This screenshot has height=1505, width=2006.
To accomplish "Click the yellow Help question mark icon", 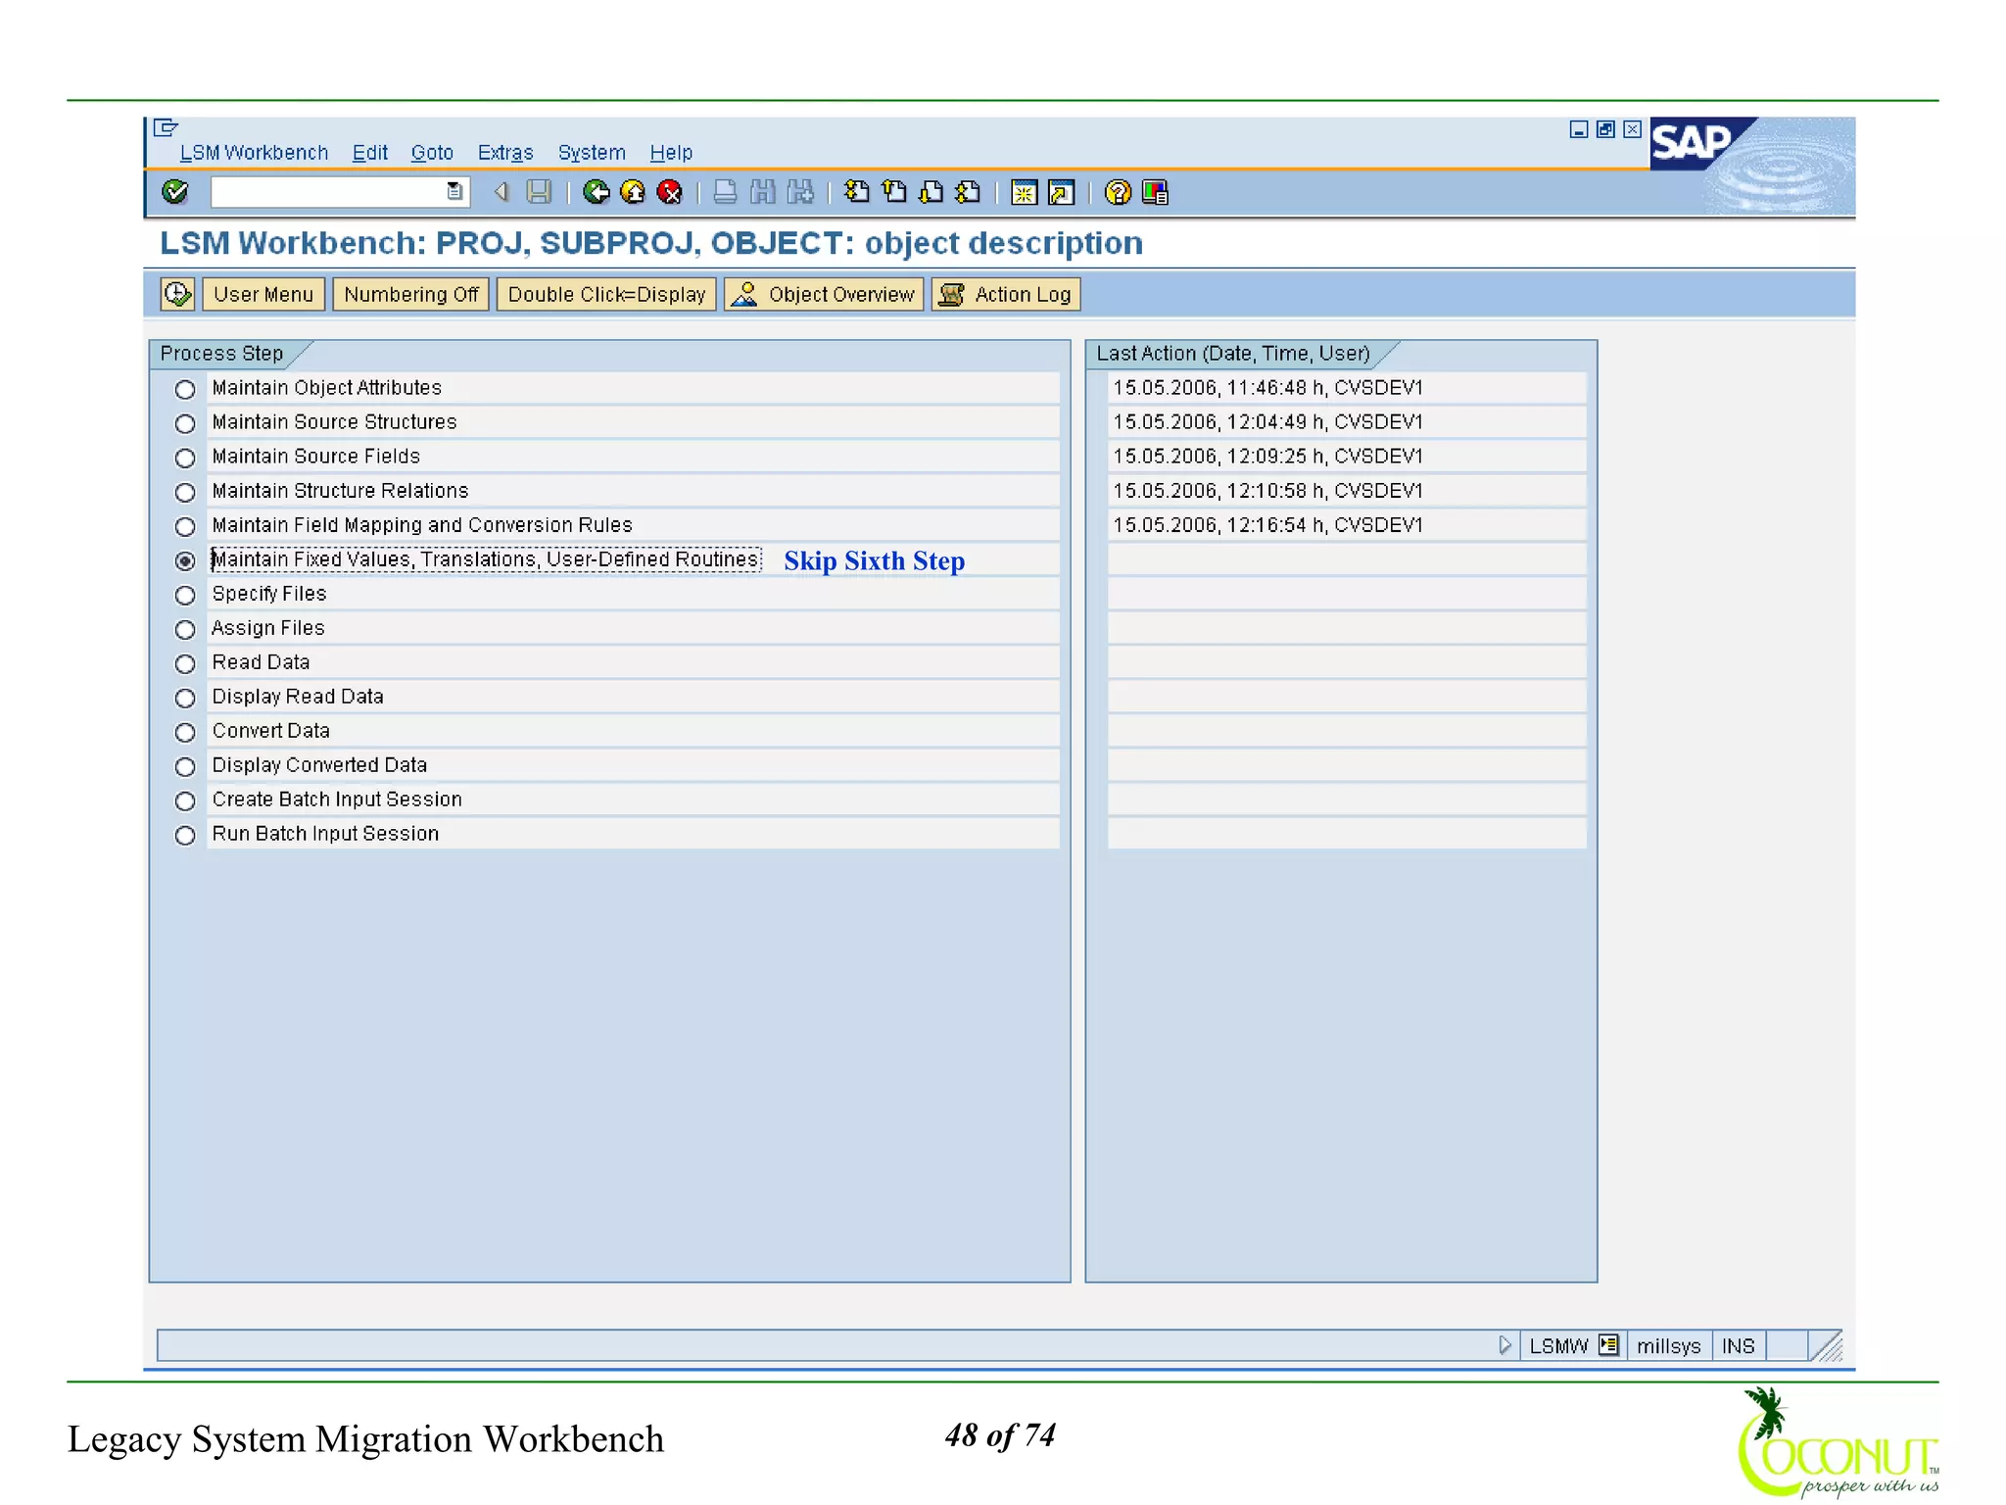I will [x=1118, y=192].
